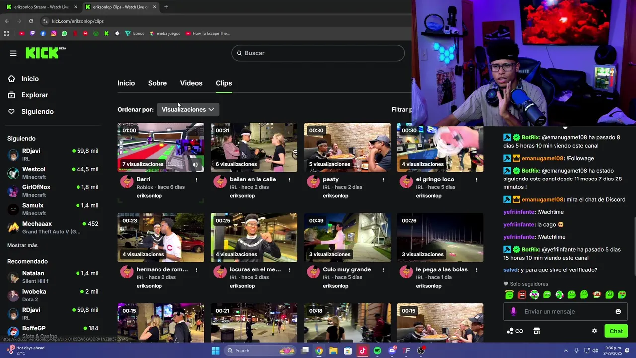Reload the current page

point(31,21)
